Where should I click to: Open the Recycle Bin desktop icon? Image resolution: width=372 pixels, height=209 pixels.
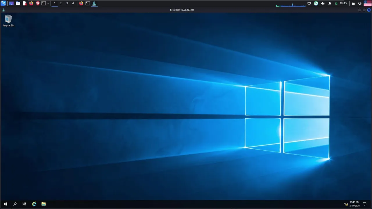pyautogui.click(x=8, y=21)
